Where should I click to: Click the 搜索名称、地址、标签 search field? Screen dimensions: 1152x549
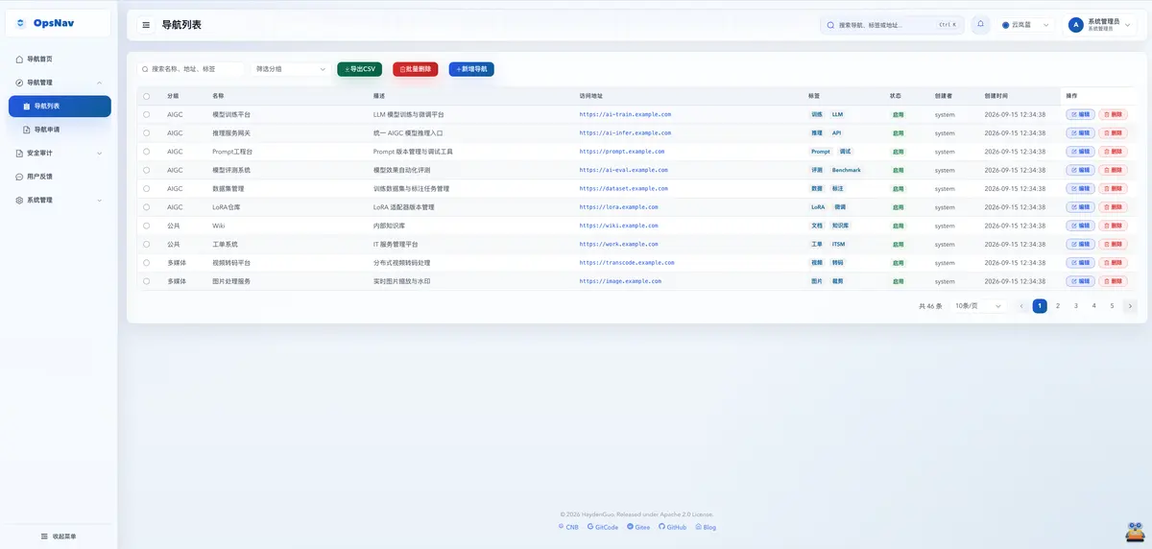(191, 69)
